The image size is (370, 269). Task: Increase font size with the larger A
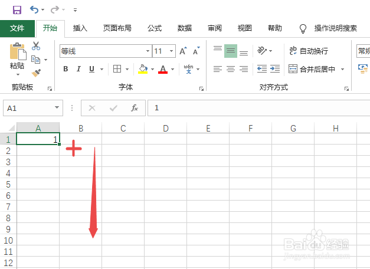click(183, 51)
